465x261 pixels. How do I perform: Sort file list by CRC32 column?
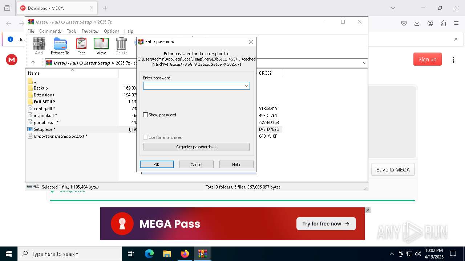[x=269, y=73]
